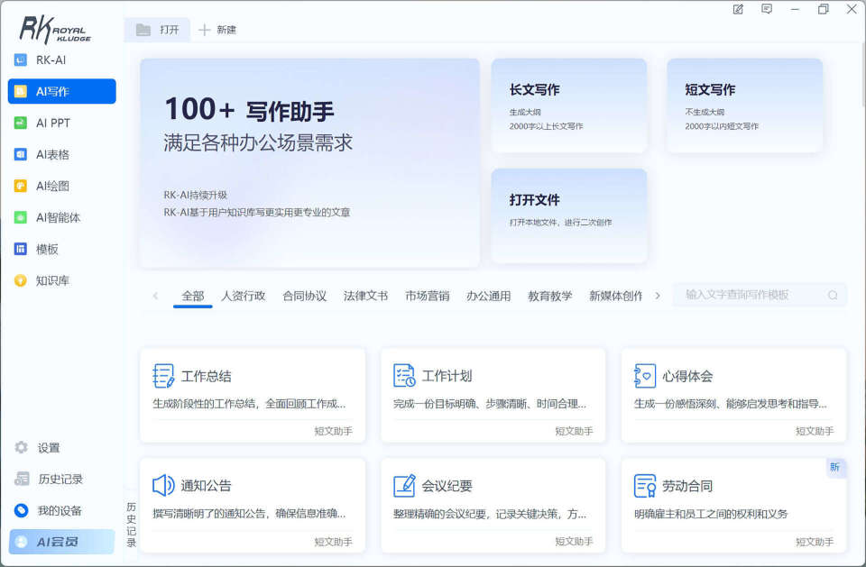Switch to the 法律文书 category tab
Viewport: 866px width, 567px height.
pos(365,296)
